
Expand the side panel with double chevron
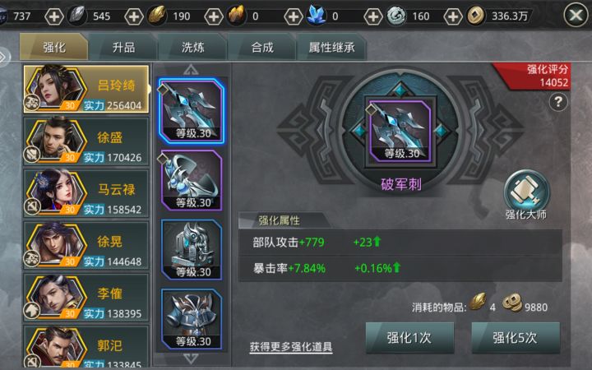pyautogui.click(x=4, y=57)
